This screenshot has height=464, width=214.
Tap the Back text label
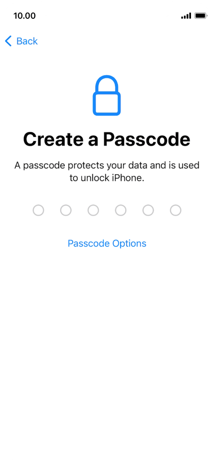click(x=27, y=41)
